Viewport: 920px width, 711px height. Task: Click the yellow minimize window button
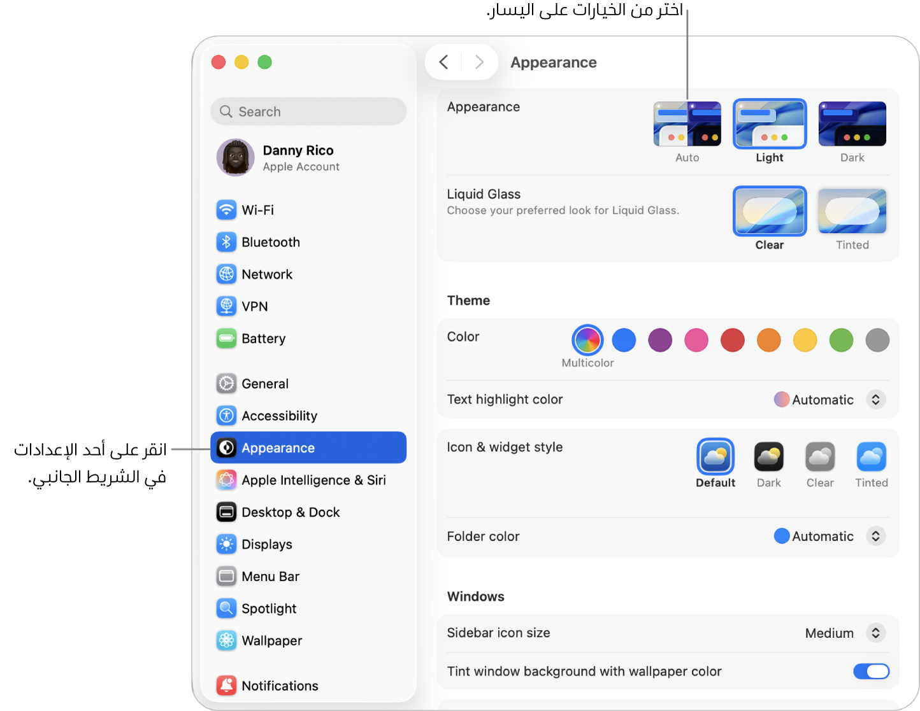click(241, 62)
